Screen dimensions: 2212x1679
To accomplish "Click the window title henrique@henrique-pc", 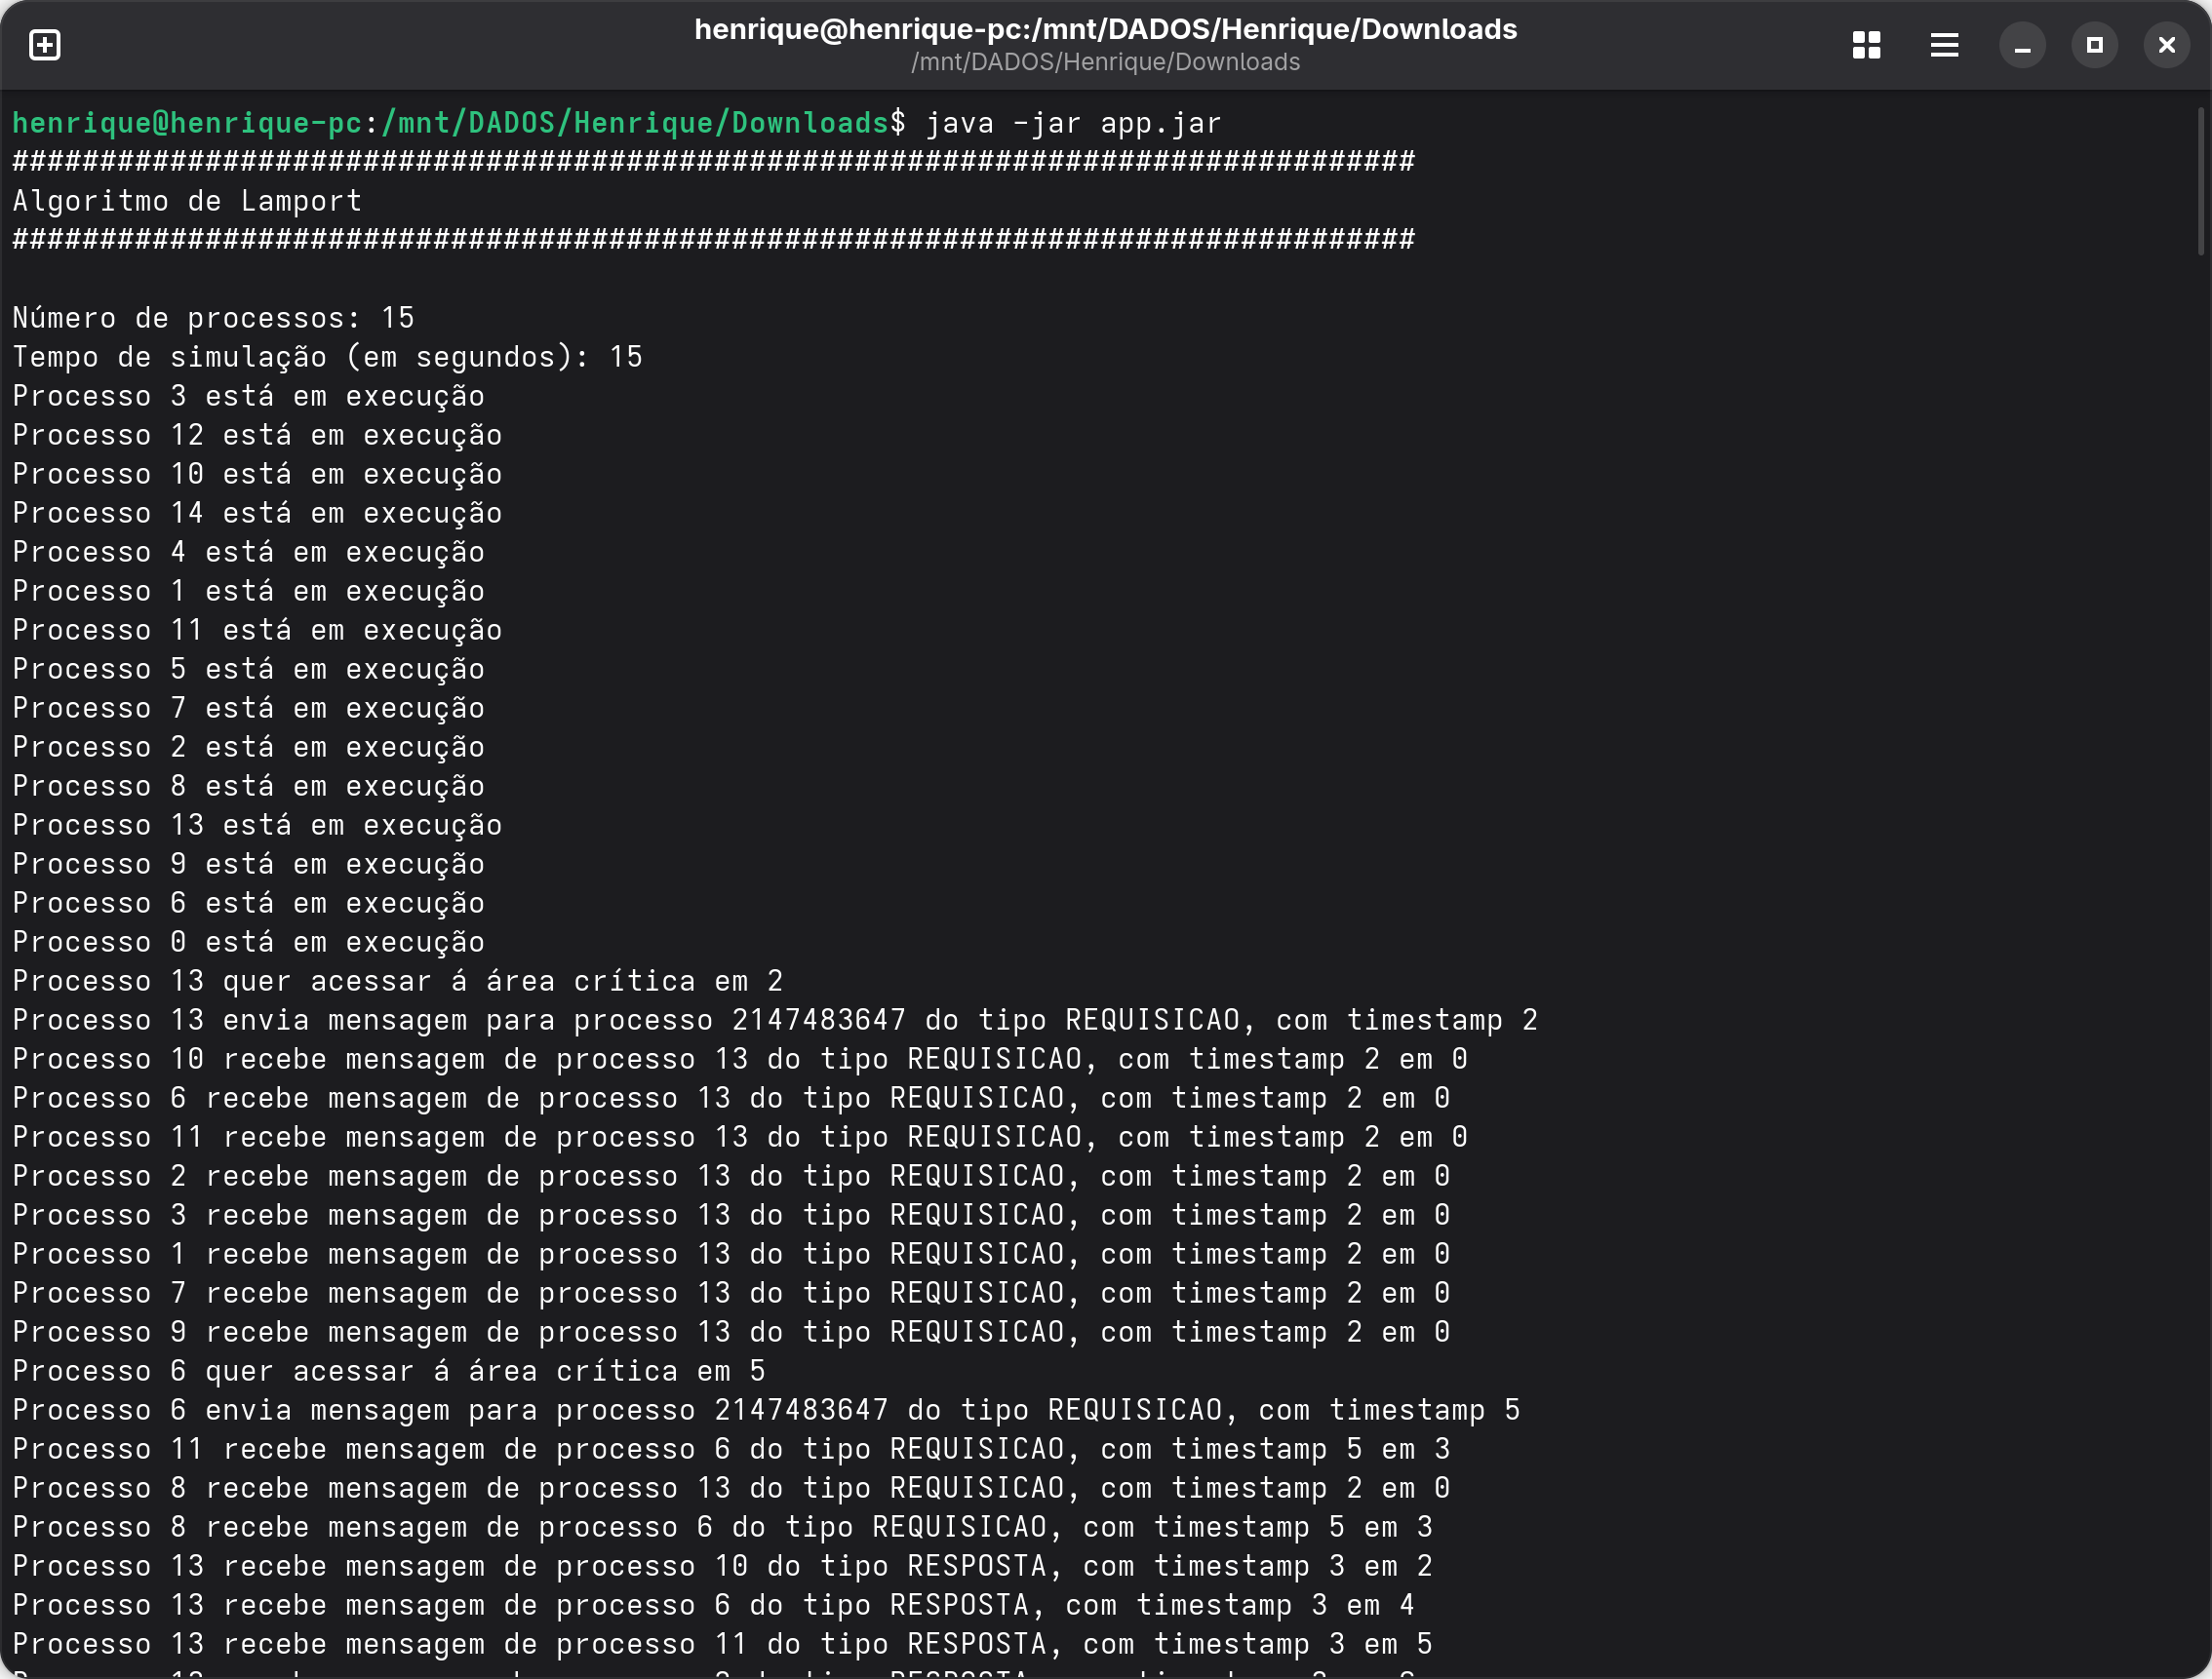I will tap(1105, 29).
